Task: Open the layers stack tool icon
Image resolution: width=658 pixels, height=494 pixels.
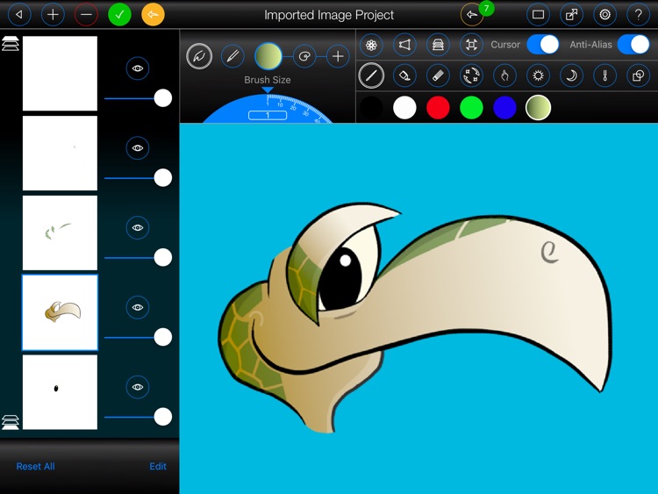Action: (438, 45)
